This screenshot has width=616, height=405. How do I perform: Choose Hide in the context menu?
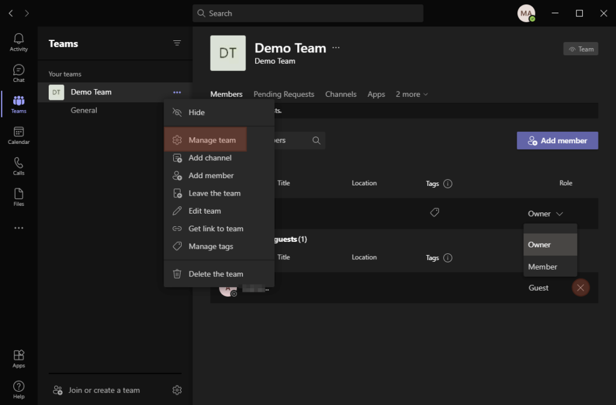coord(219,113)
